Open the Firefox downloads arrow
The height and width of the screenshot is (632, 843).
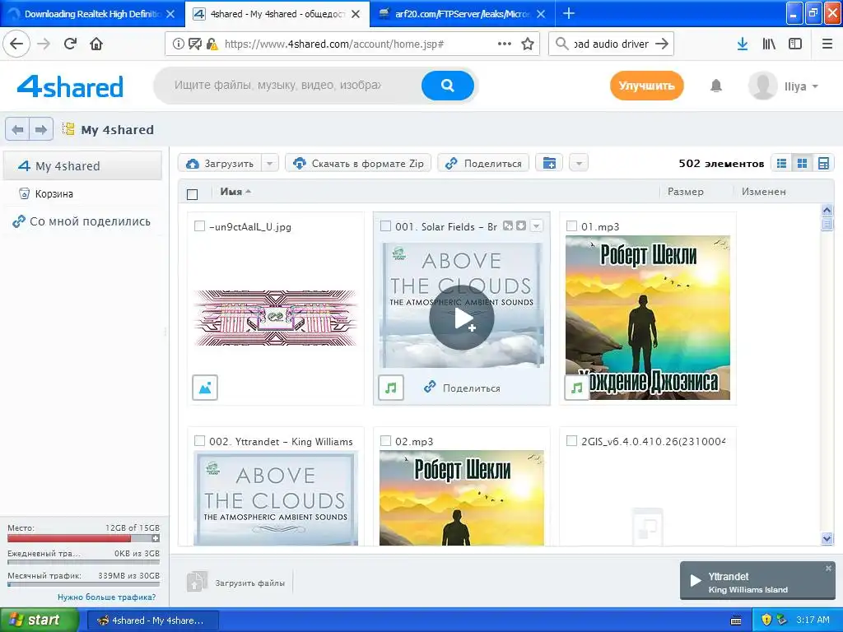click(x=743, y=44)
